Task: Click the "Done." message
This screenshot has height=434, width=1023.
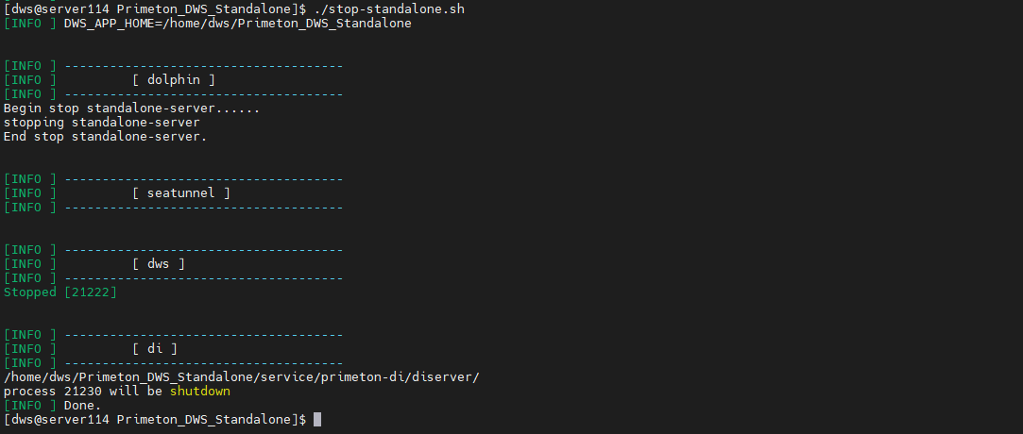Action: [x=82, y=405]
